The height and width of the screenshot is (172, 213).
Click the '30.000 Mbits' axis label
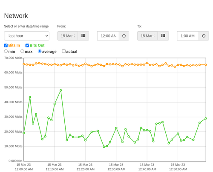[x=13, y=117]
